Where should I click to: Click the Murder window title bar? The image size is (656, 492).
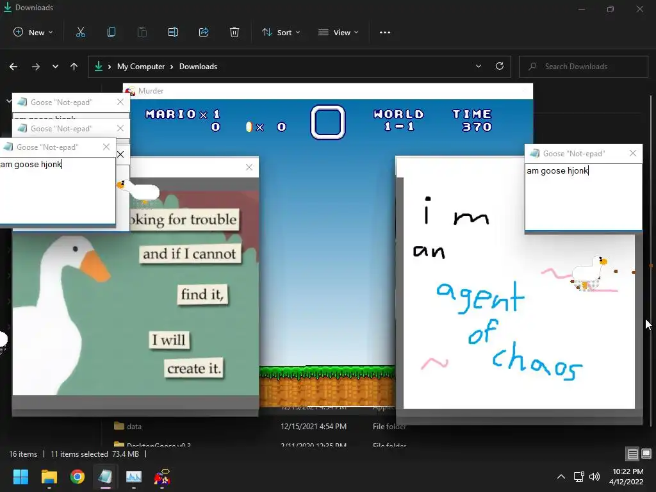327,91
